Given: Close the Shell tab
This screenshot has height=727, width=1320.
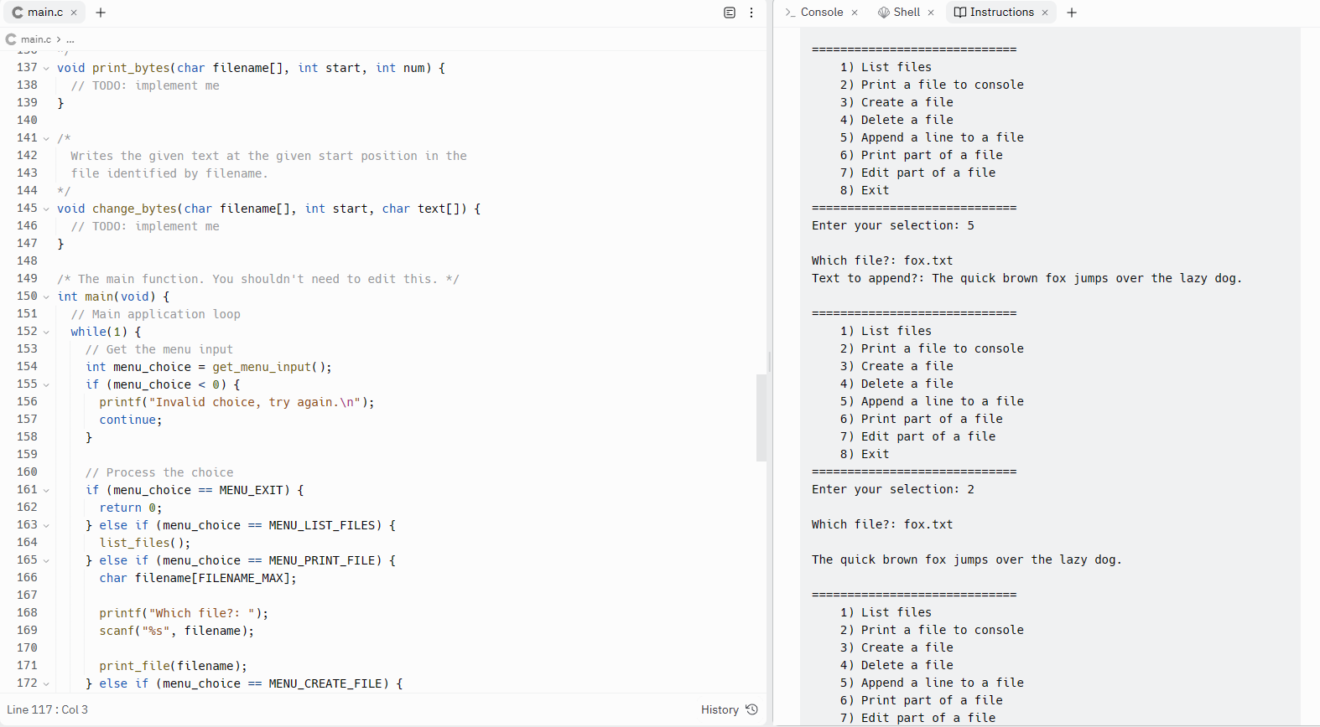Looking at the screenshot, I should tap(931, 13).
